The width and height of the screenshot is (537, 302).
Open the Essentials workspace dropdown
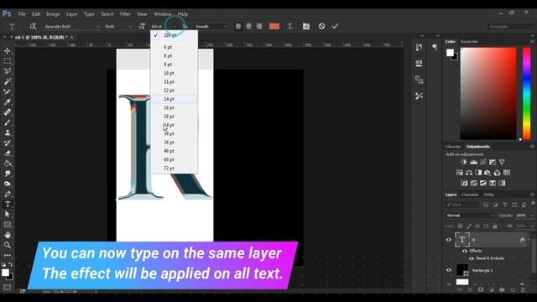pos(510,26)
